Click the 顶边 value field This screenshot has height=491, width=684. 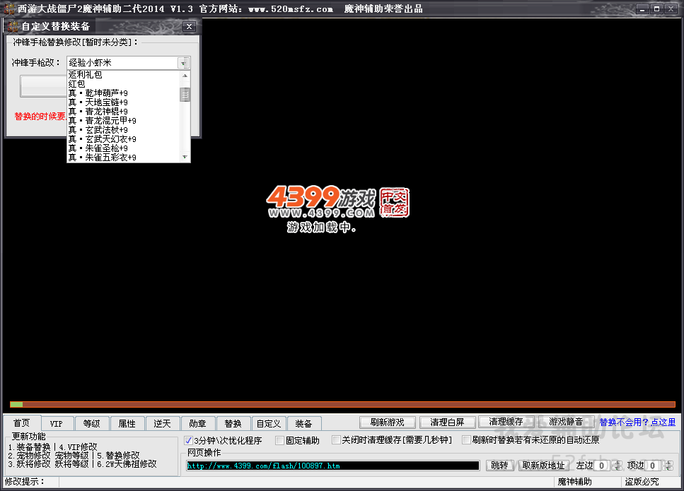tap(653, 466)
